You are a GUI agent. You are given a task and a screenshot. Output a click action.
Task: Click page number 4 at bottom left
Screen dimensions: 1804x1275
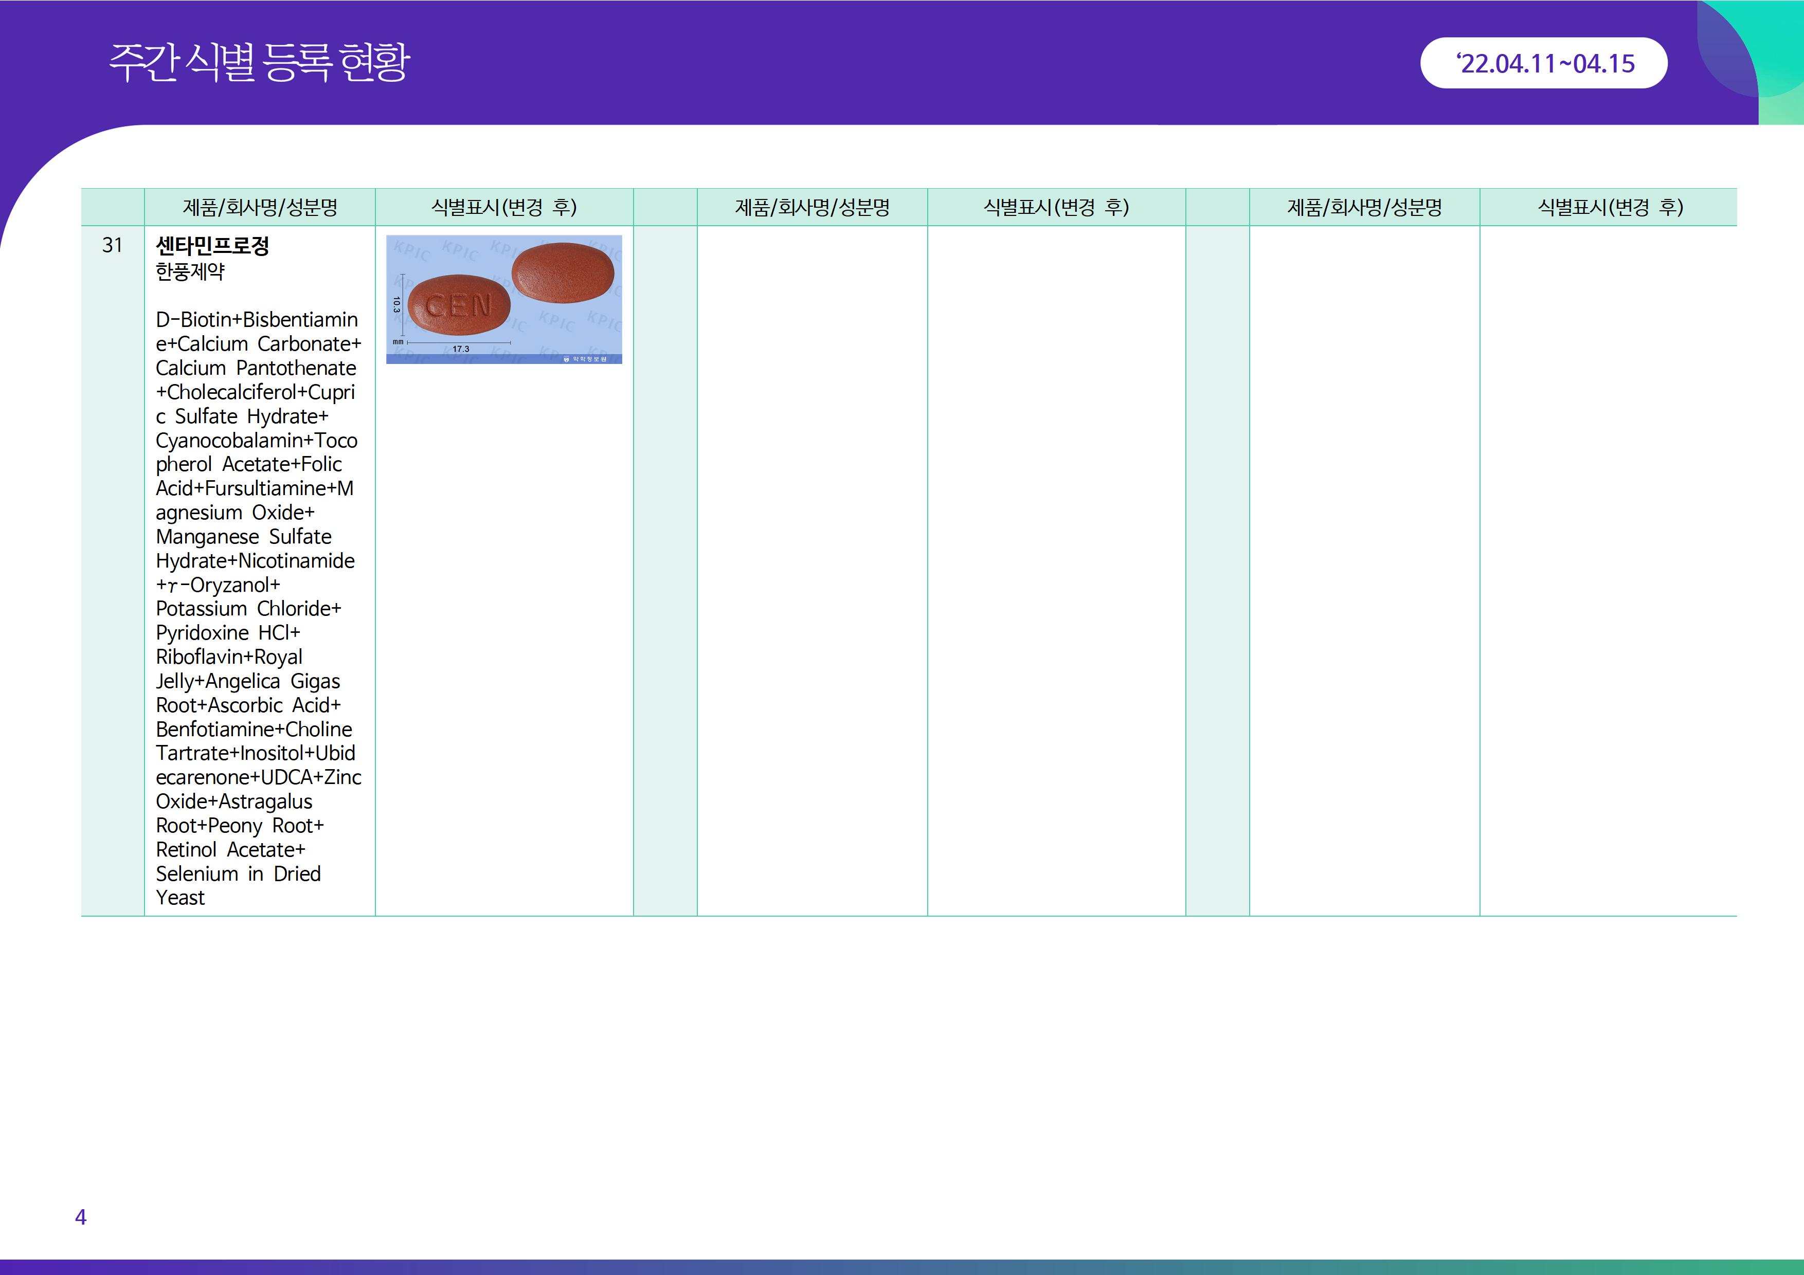(x=80, y=1217)
